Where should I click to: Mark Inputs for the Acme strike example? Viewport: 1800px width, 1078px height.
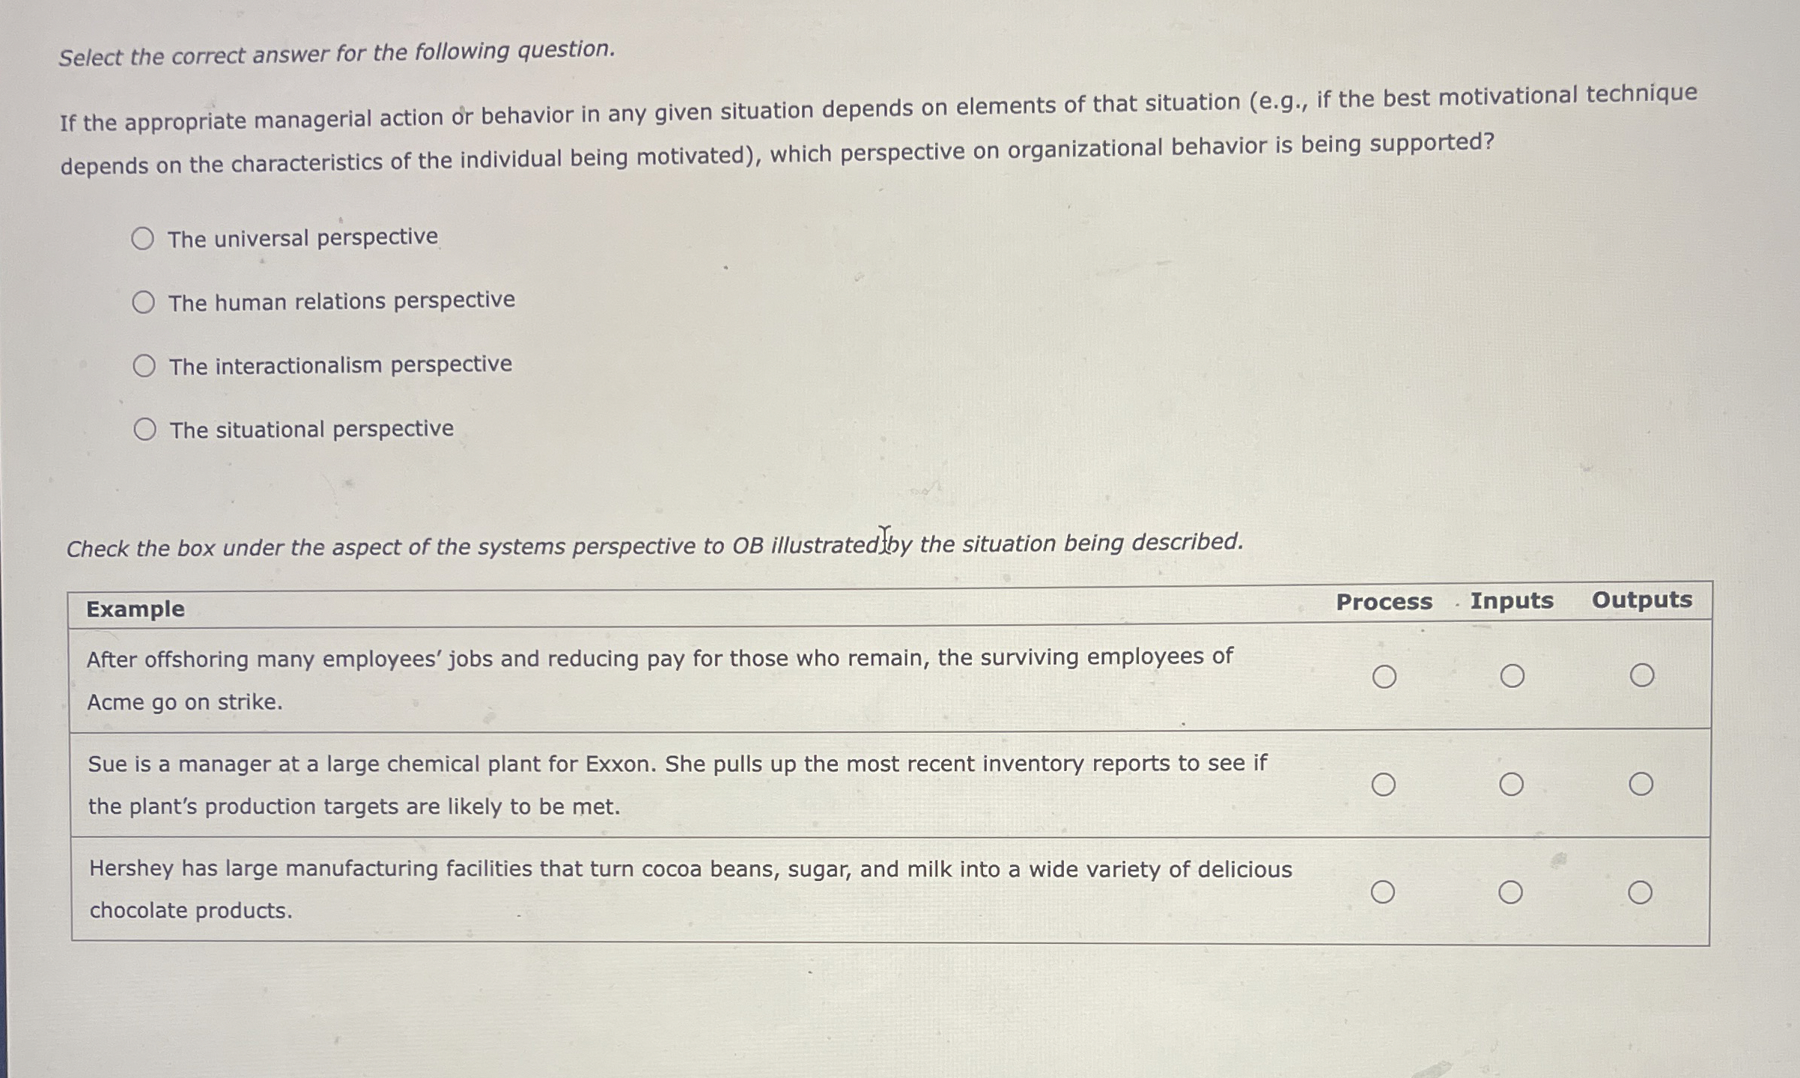(1512, 675)
